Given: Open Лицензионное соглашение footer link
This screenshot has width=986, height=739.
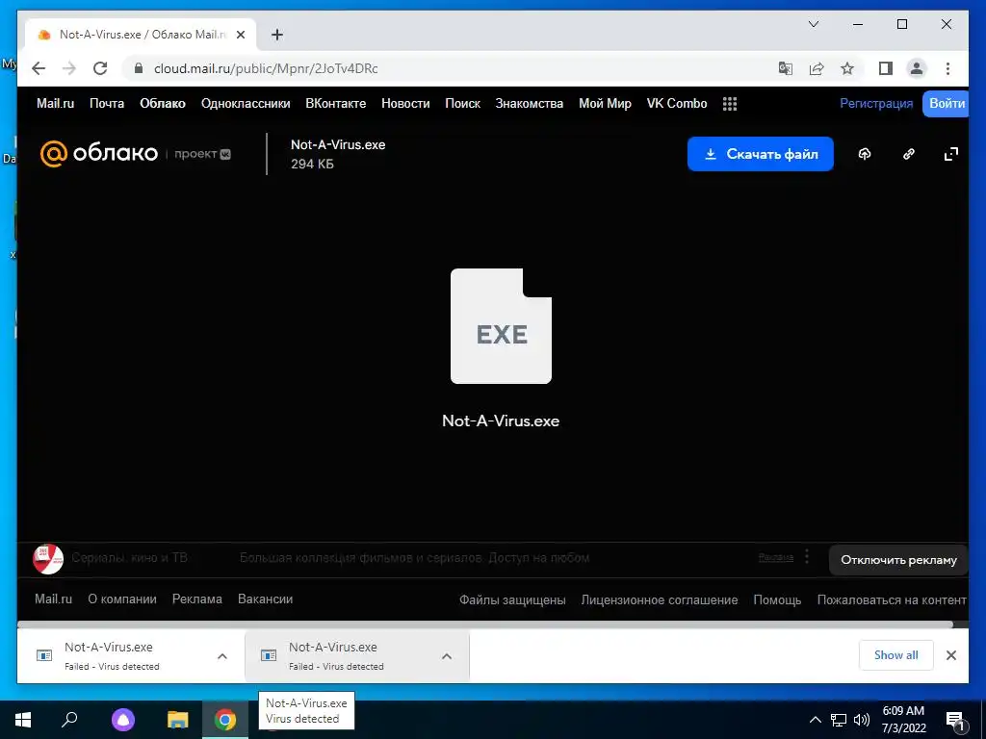Looking at the screenshot, I should [660, 600].
